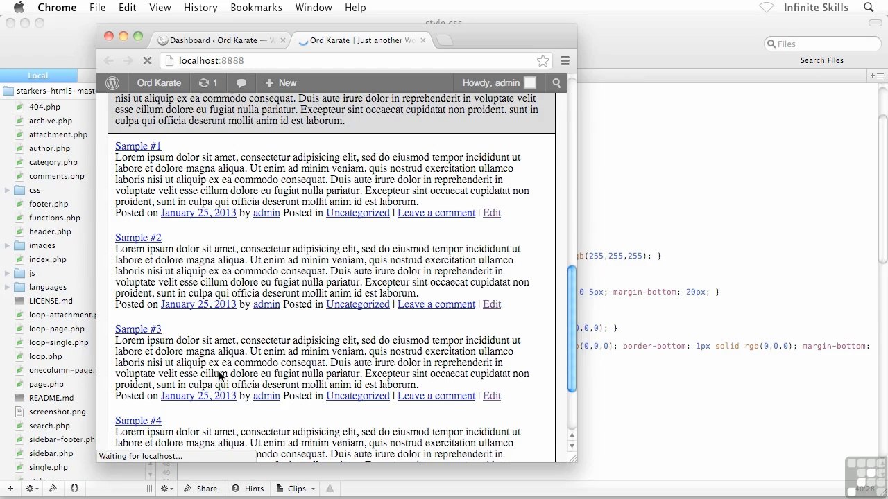Click the Share button in the editor toolbar
Viewport: 888px width, 499px height.
click(200, 489)
